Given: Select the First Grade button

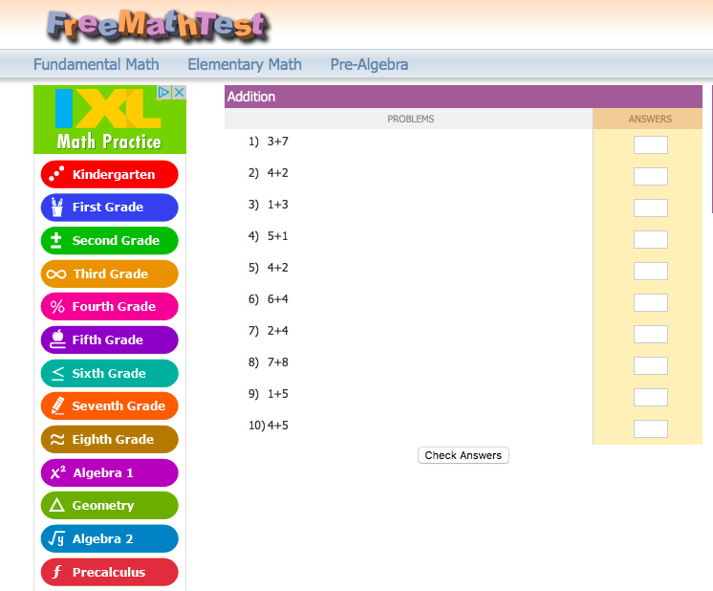Looking at the screenshot, I should coord(110,208).
